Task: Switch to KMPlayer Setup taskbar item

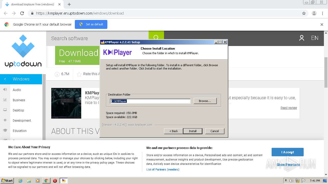Action: (64, 181)
